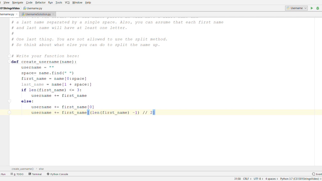Click on the line username = ""
Screen dimensions: 322x181
[x=37, y=67]
